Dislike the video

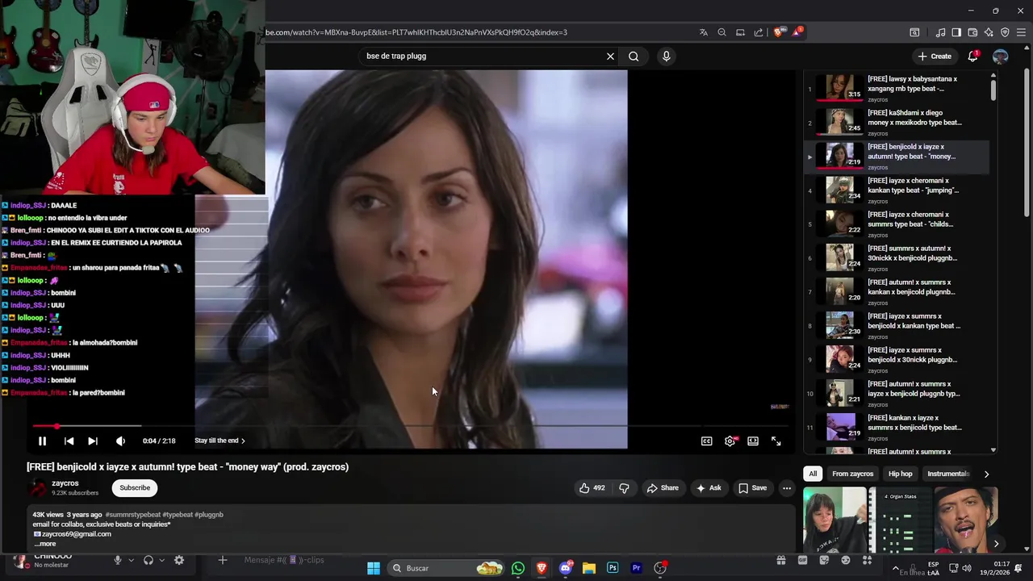pyautogui.click(x=624, y=487)
